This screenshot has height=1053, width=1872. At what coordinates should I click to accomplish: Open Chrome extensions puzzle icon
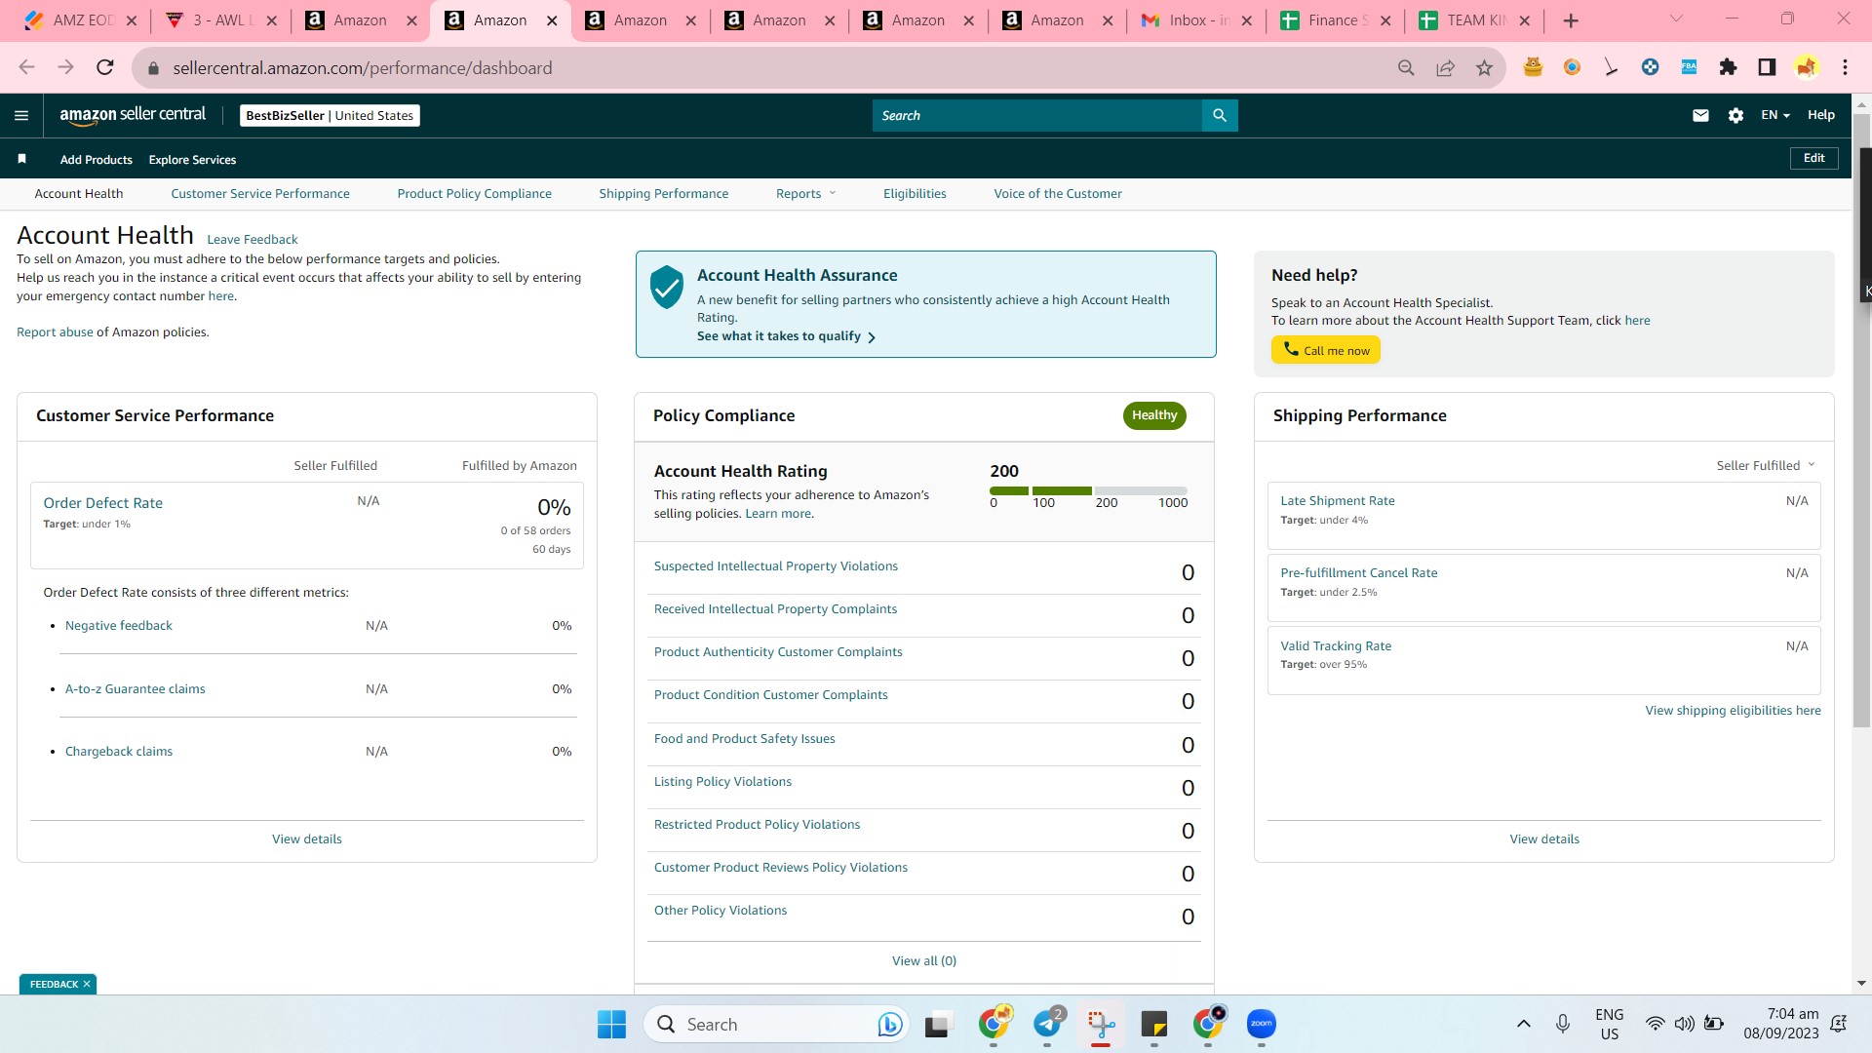click(x=1728, y=67)
